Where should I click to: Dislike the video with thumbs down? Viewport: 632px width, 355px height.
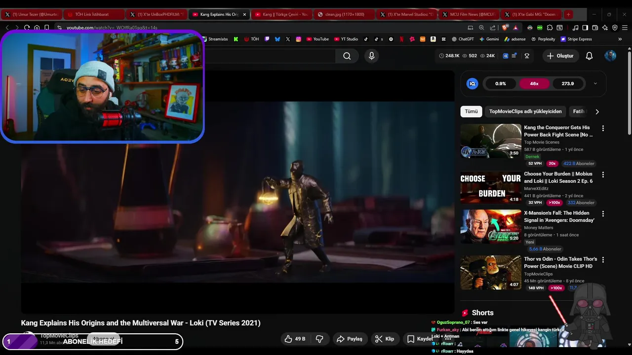tap(319, 339)
